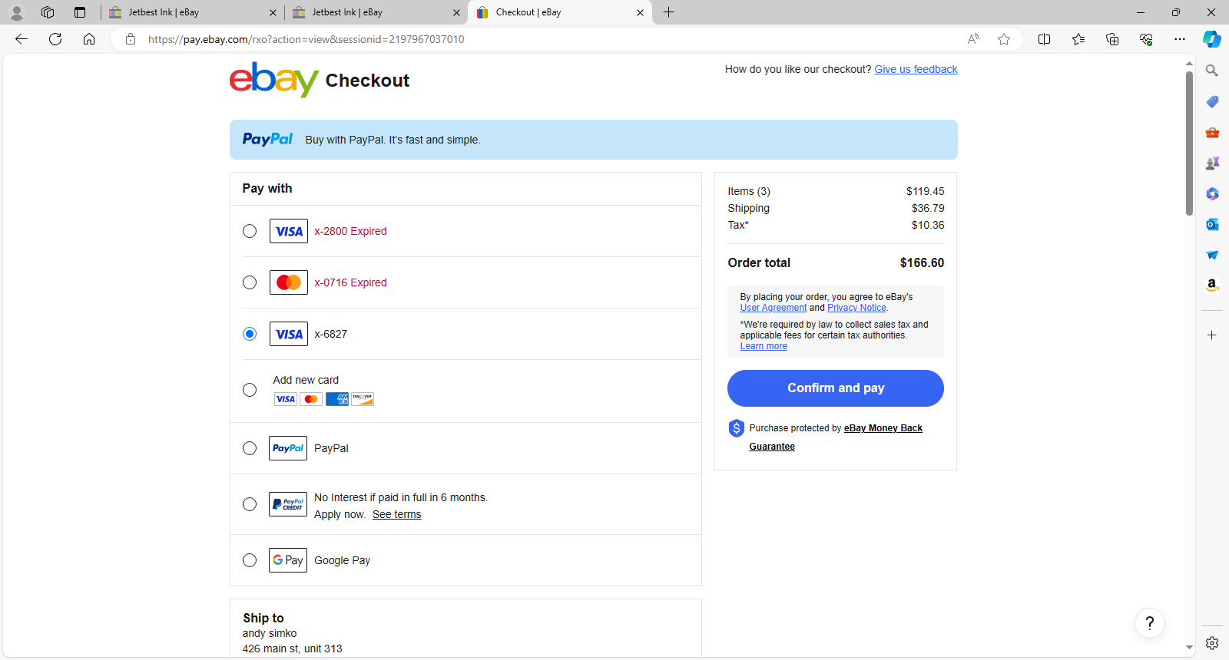Select the expired Visa x-2800 radio button
1229x660 pixels.
tap(250, 231)
